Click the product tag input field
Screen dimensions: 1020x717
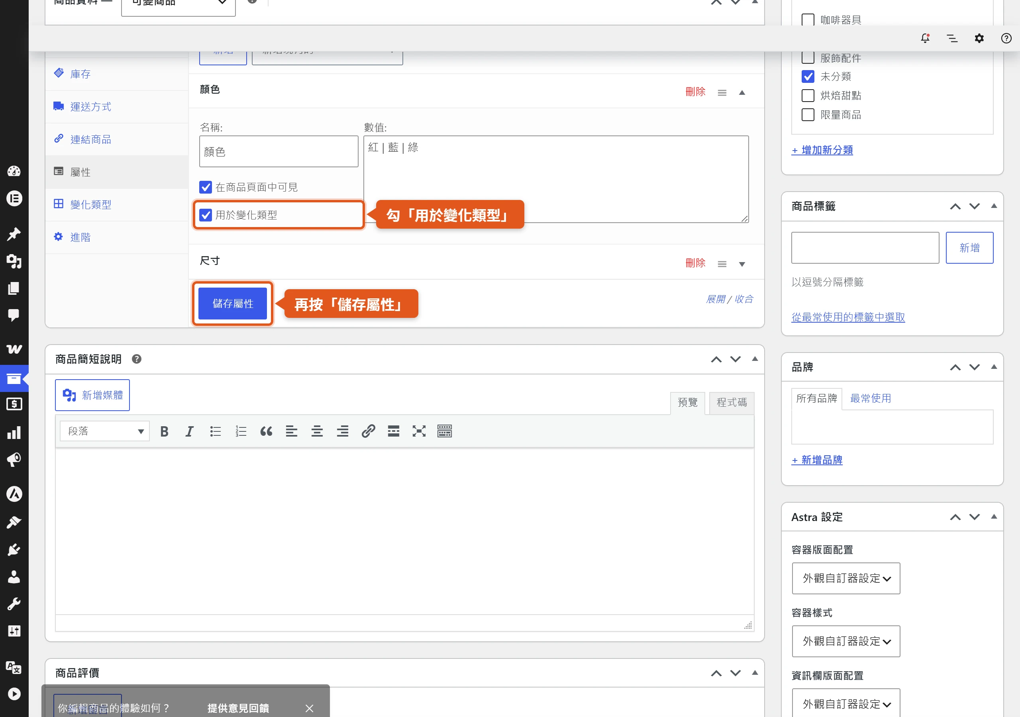point(865,247)
